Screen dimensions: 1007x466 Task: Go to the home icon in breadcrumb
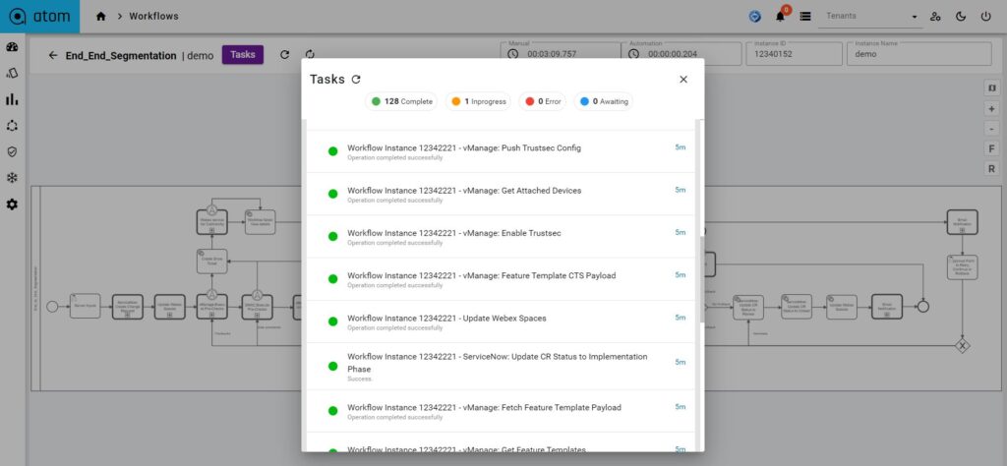pyautogui.click(x=101, y=17)
